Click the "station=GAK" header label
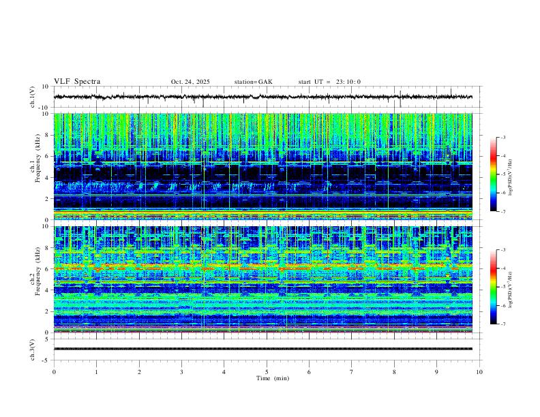 pyautogui.click(x=253, y=82)
